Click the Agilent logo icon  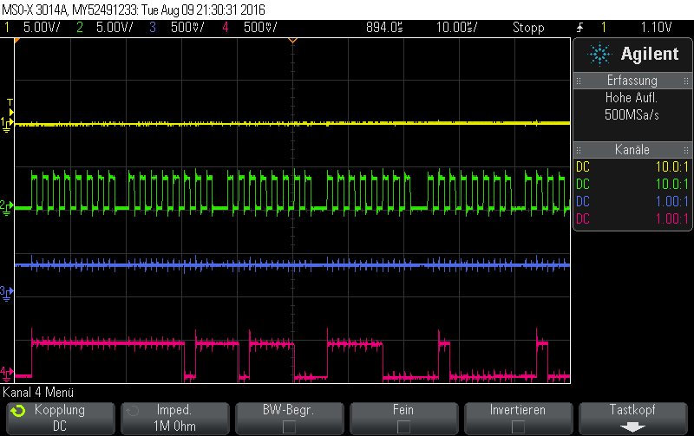(x=599, y=55)
